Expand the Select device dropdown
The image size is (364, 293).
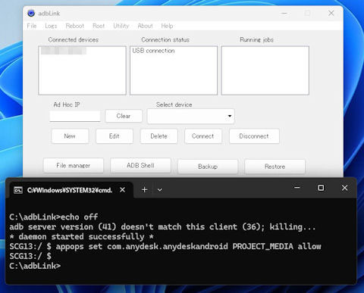(190, 116)
